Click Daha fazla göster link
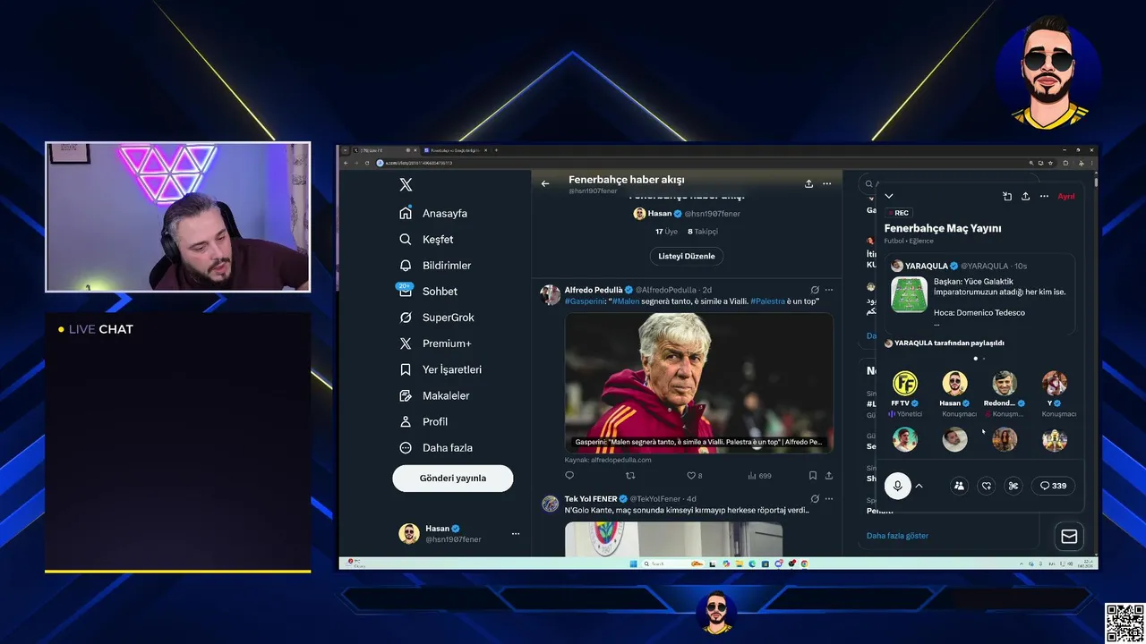This screenshot has width=1146, height=644. point(897,536)
